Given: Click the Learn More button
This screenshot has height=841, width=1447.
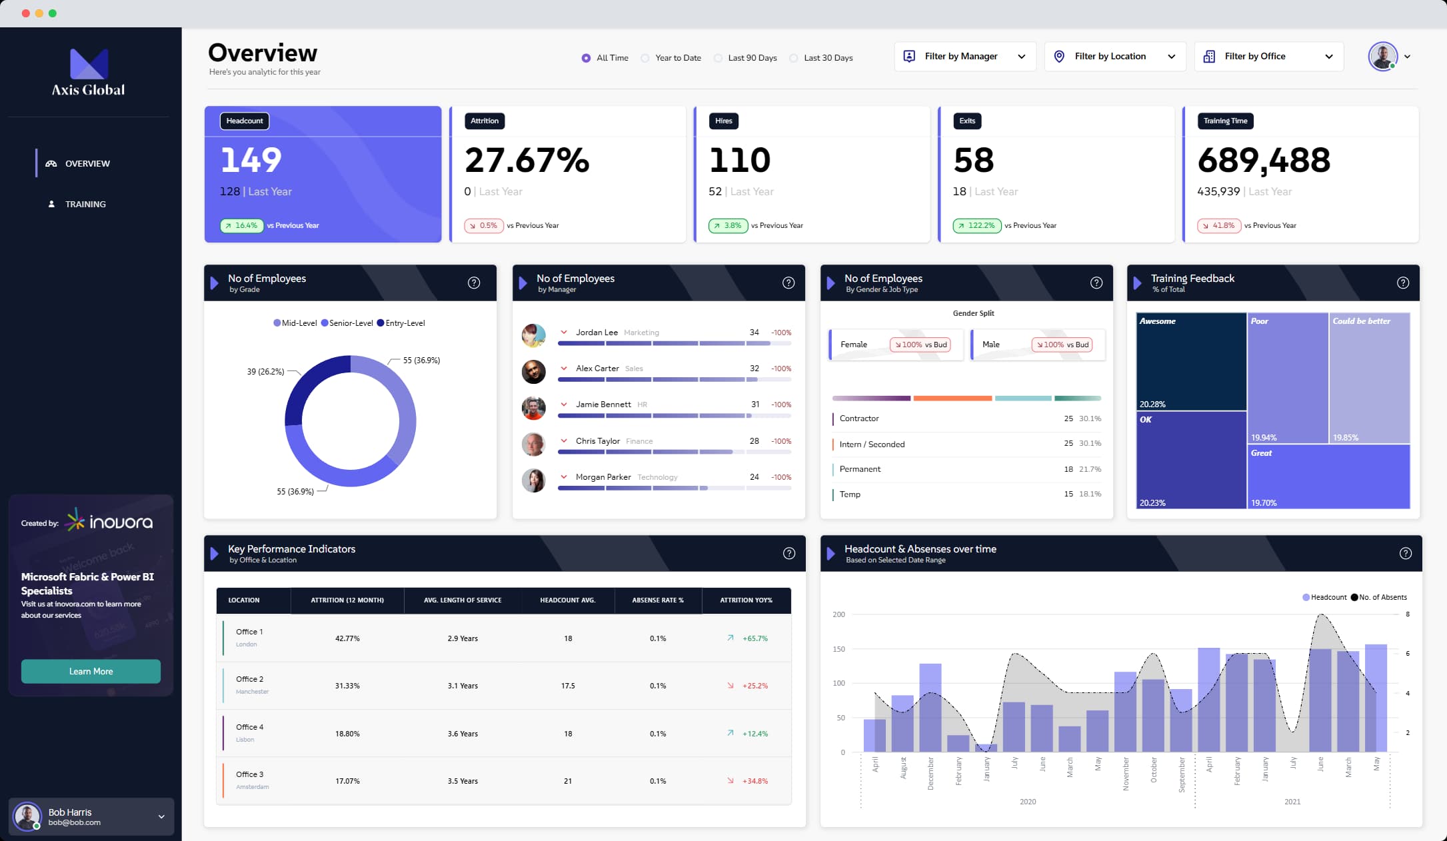Looking at the screenshot, I should point(91,671).
